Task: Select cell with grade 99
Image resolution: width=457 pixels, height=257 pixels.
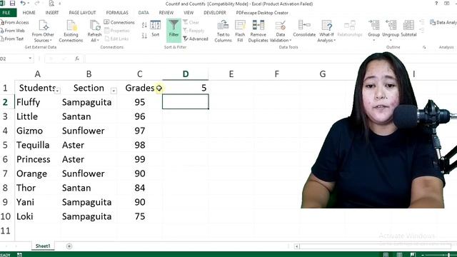Action: pyautogui.click(x=140, y=159)
